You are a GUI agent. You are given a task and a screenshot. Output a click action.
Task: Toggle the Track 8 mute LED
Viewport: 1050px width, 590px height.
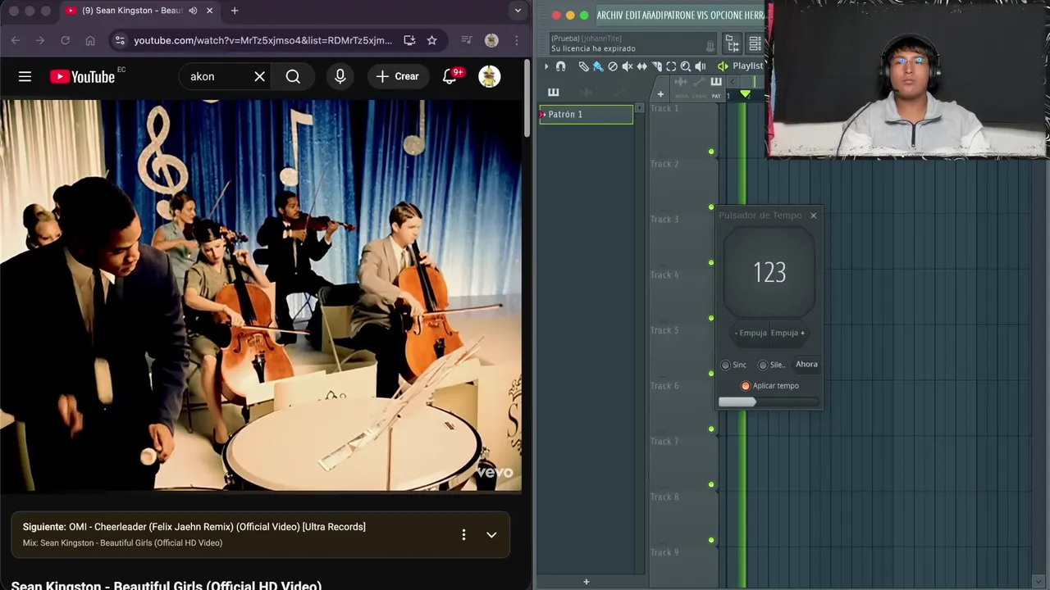(x=711, y=540)
